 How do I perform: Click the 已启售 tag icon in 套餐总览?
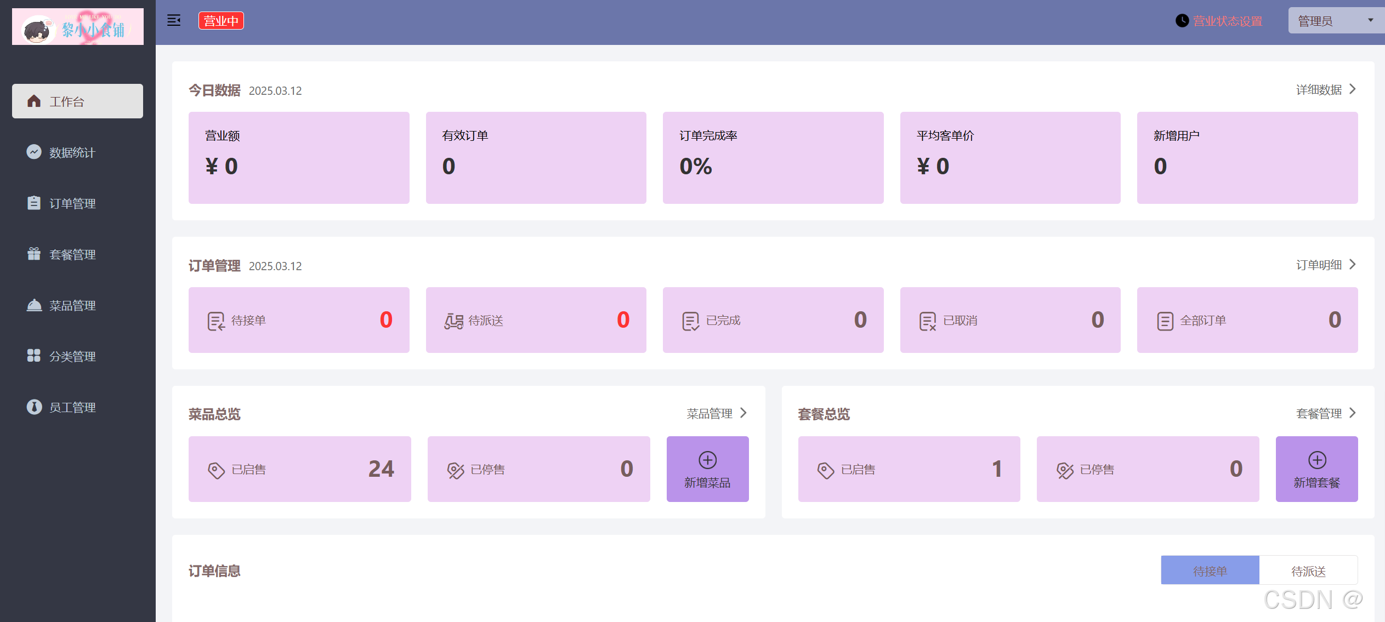(x=826, y=470)
